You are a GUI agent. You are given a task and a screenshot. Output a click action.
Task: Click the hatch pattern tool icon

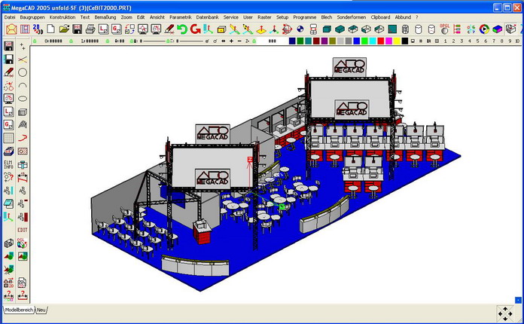pos(23,151)
